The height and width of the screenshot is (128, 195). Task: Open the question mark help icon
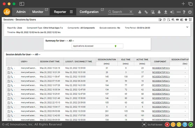tap(184, 12)
